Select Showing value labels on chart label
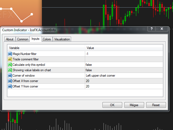Image resolution: width=173 pixels, height=130 pixels. coord(32,70)
